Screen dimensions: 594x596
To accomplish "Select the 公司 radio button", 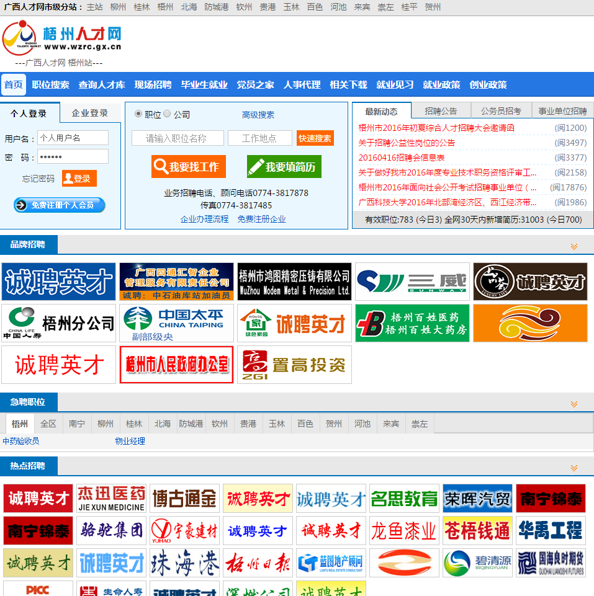I will [x=167, y=113].
